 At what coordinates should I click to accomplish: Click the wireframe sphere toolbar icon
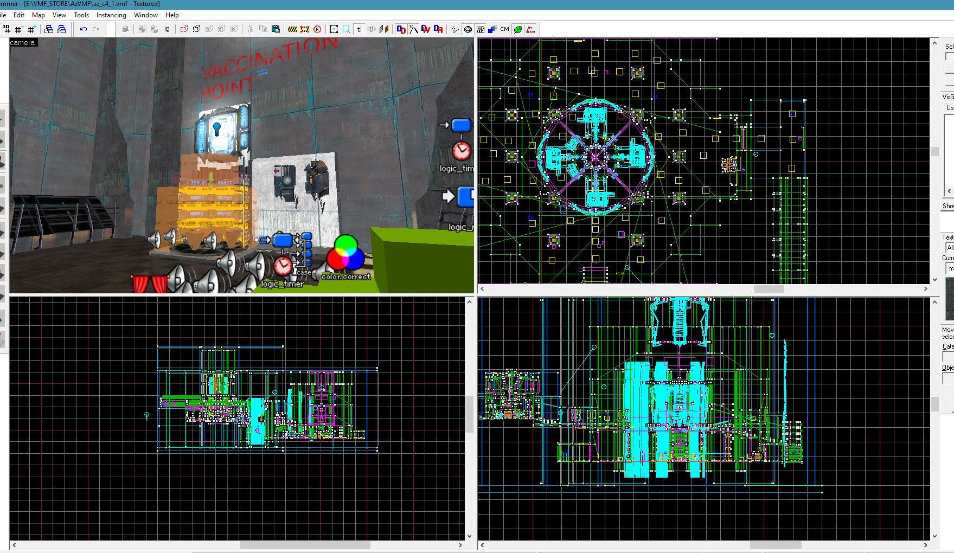click(x=468, y=29)
